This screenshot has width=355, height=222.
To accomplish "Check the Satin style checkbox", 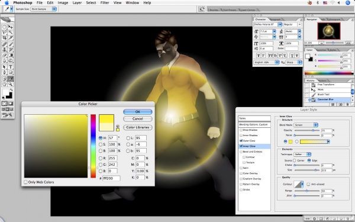I will [241, 168].
